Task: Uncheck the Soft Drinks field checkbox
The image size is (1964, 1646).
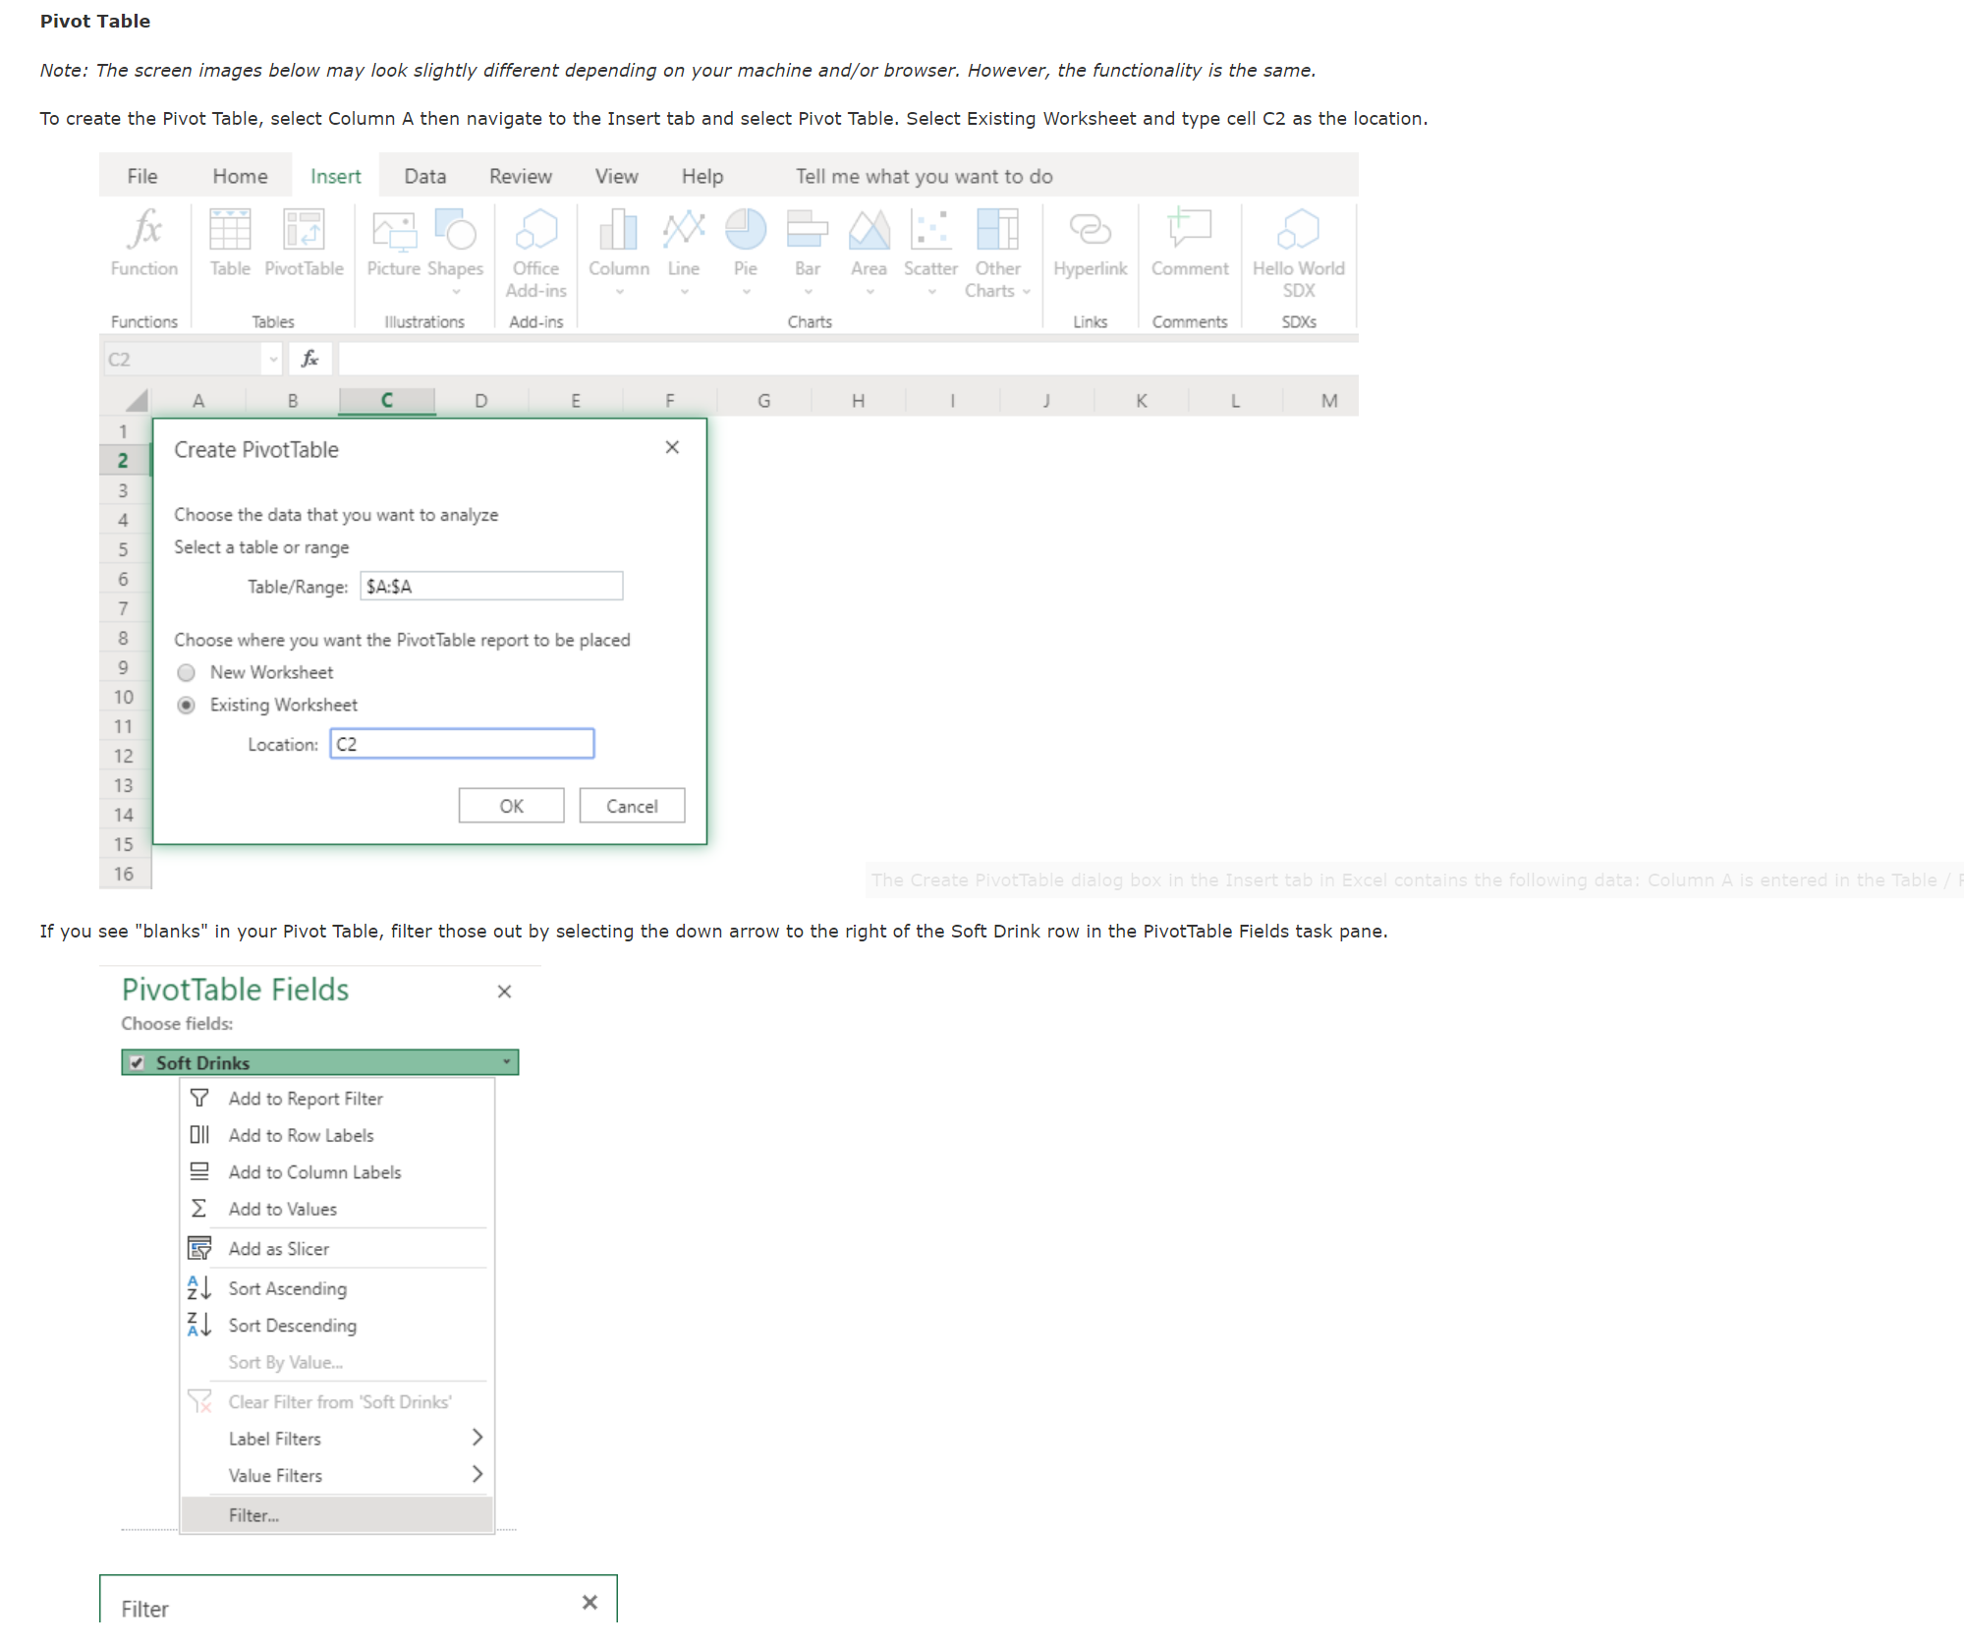Action: [136, 1062]
